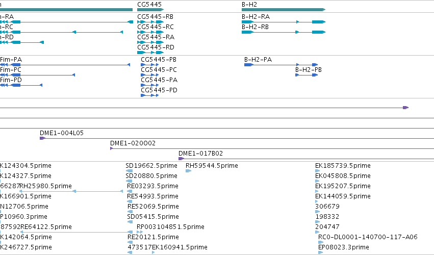Image resolution: width=434 pixels, height=255 pixels.
Task: Click the RC0-DL0001-140700-117-A06 arrow glyph
Action: point(321,242)
